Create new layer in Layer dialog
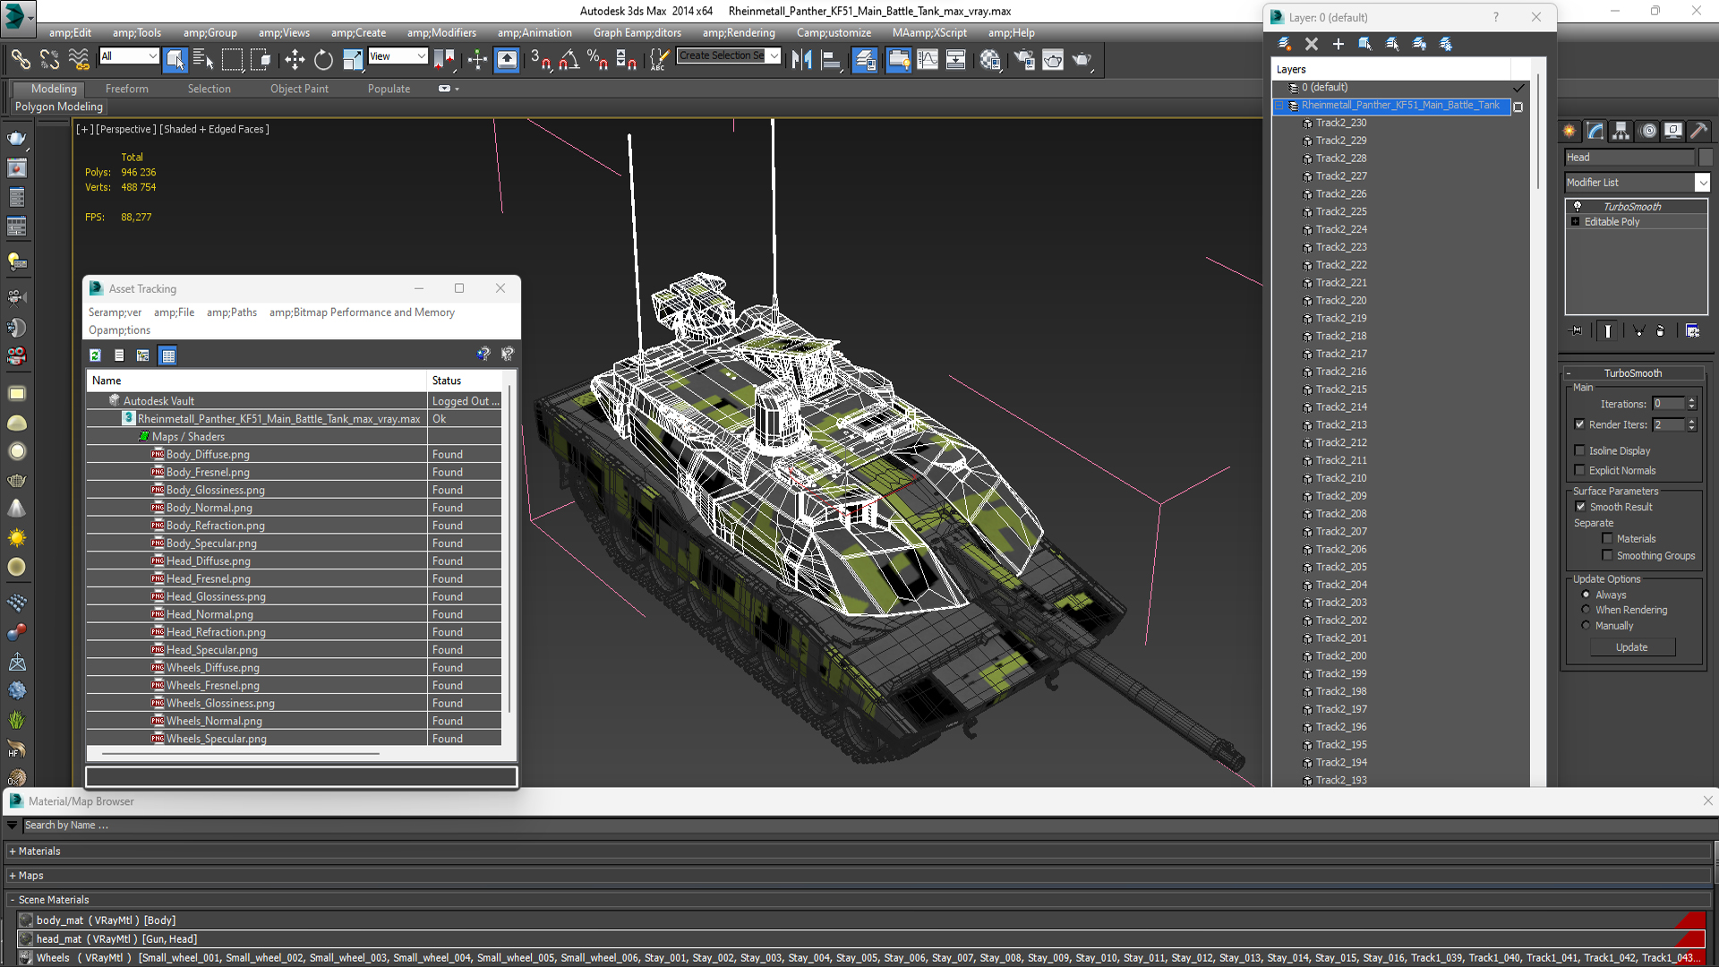 tap(1284, 43)
